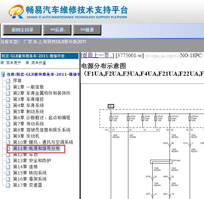Click the 电源分布示意图 heading

(x=104, y=66)
